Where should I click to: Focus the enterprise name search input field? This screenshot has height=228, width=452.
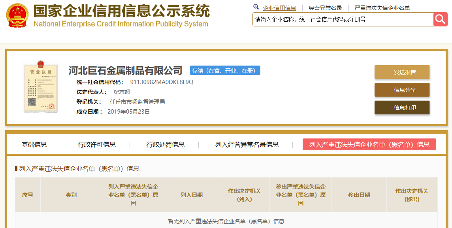(x=343, y=19)
